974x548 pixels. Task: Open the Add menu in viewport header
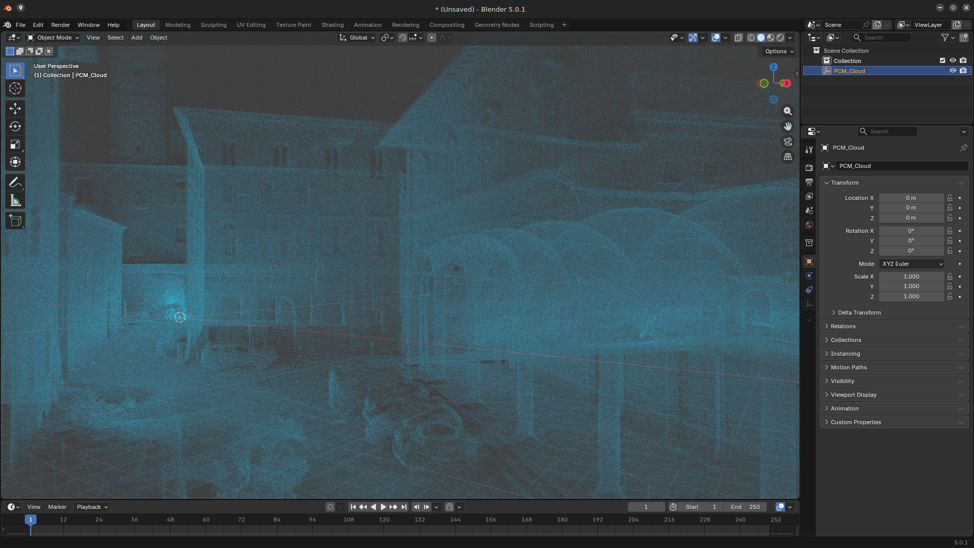tap(136, 38)
